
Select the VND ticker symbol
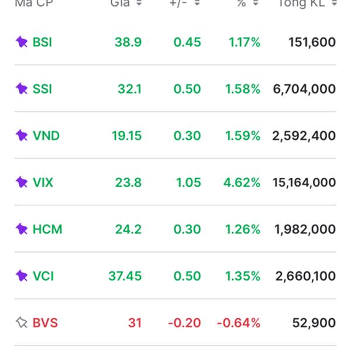point(46,136)
